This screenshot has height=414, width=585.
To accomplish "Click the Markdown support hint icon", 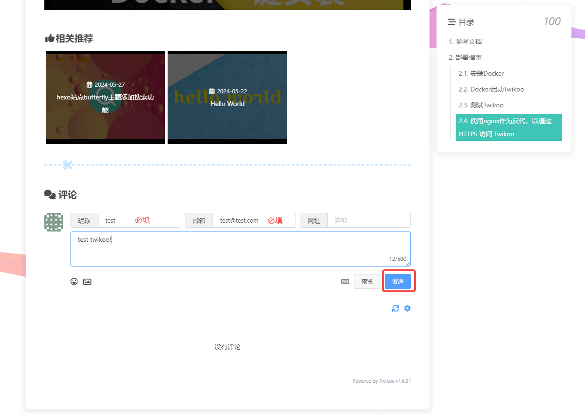I will pyautogui.click(x=345, y=281).
